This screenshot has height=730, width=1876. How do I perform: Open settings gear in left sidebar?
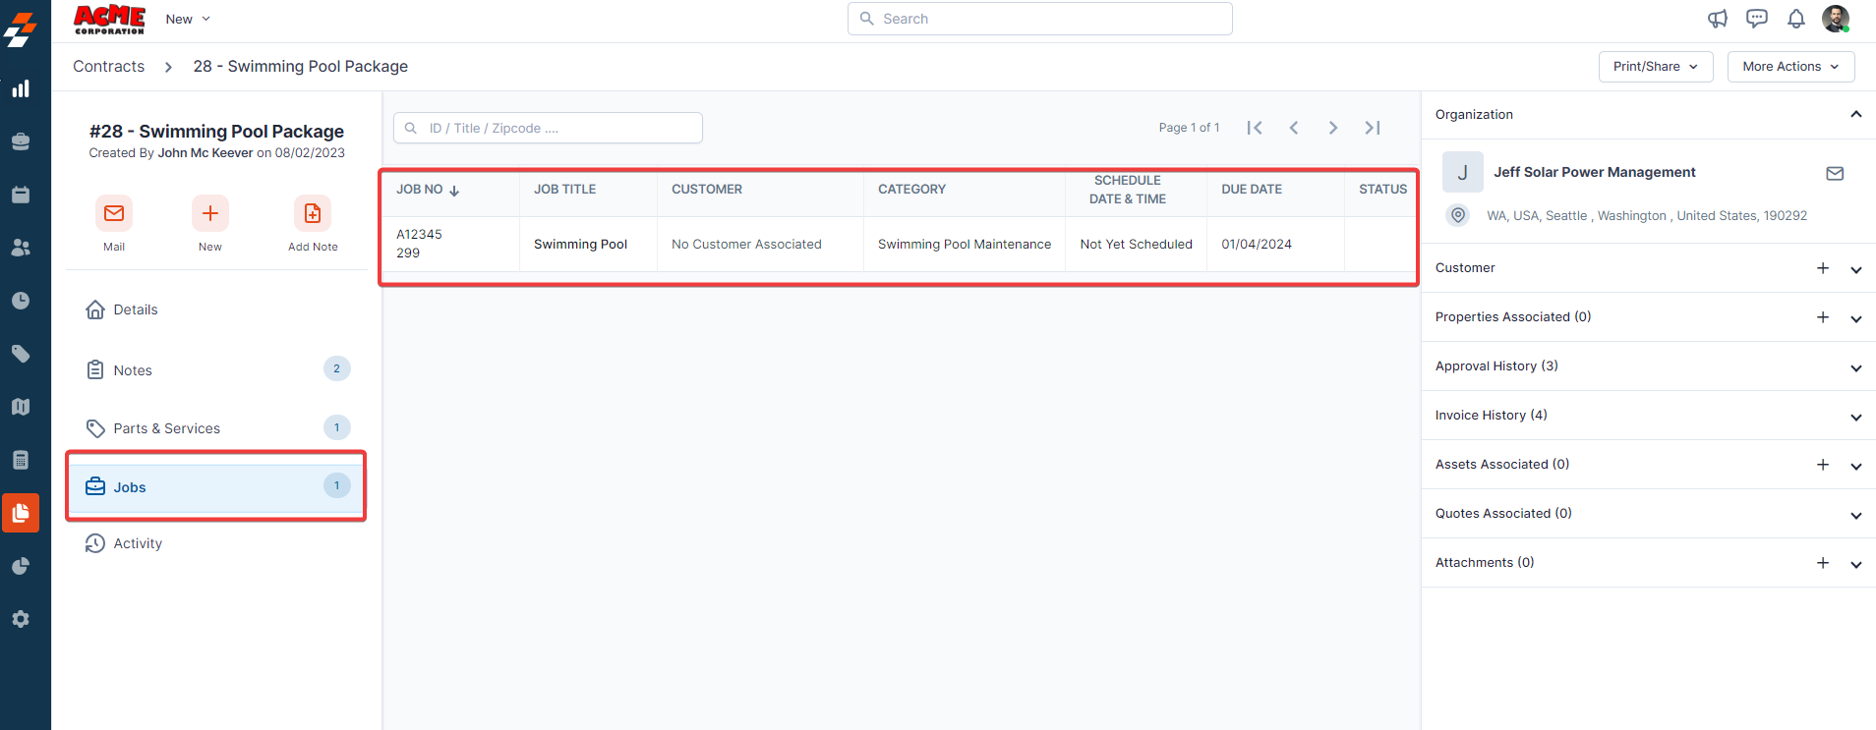coord(21,619)
